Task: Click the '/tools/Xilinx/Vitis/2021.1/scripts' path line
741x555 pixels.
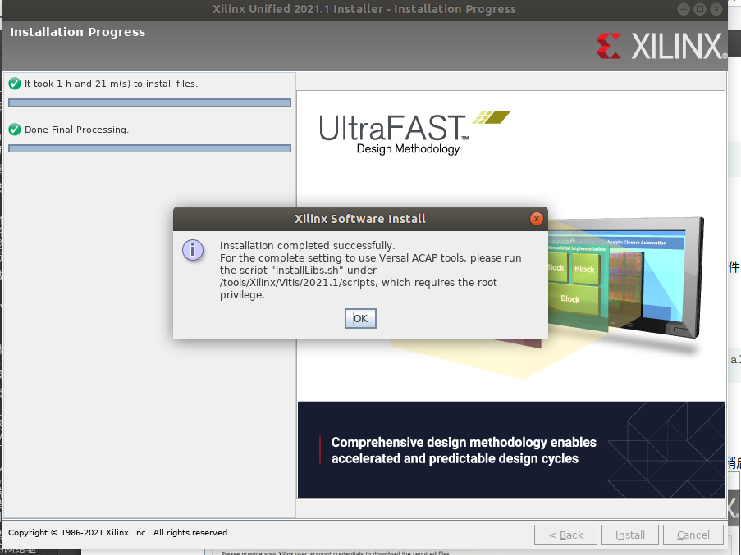Action: pos(359,282)
